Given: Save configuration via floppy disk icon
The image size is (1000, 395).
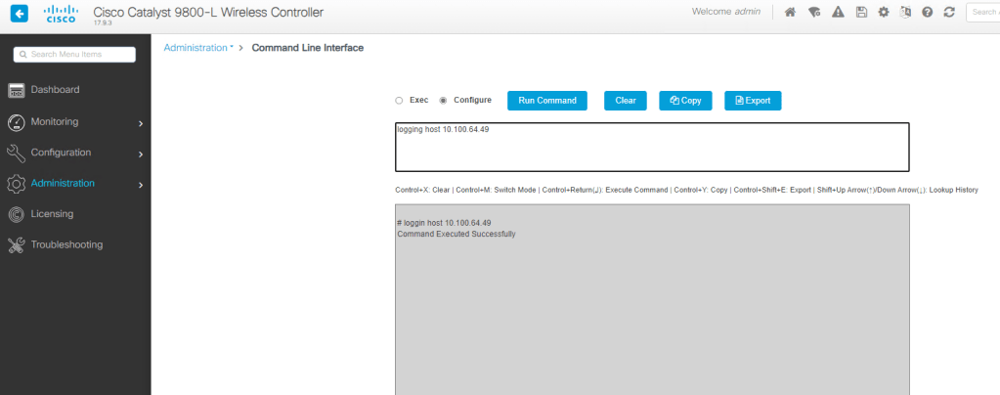Looking at the screenshot, I should tap(861, 12).
